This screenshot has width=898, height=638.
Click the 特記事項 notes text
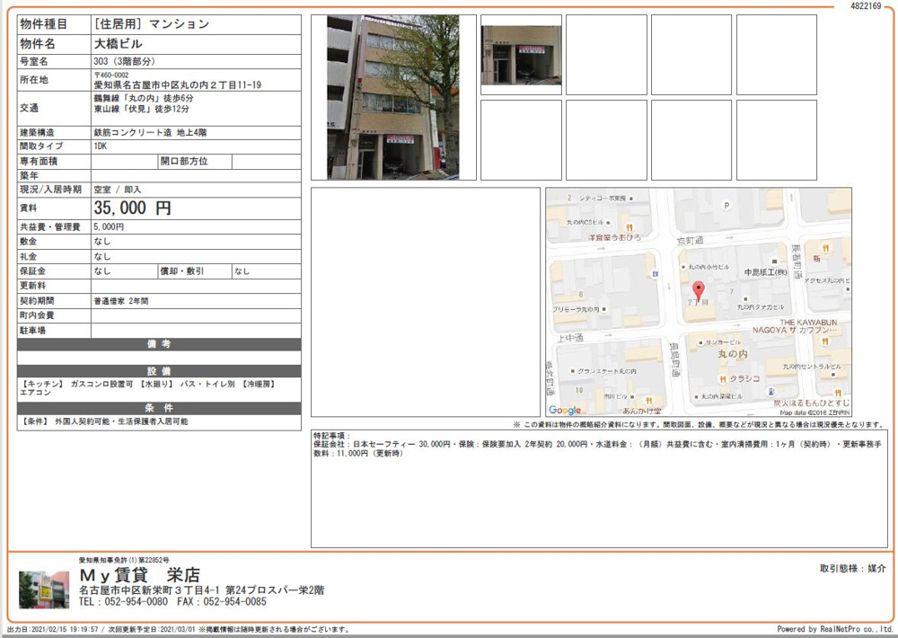(x=598, y=445)
